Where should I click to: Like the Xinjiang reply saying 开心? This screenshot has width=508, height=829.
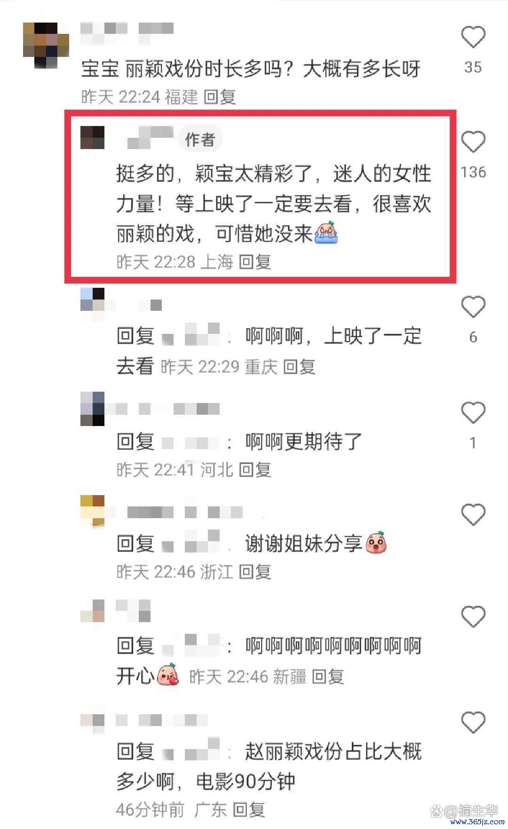pos(473,616)
